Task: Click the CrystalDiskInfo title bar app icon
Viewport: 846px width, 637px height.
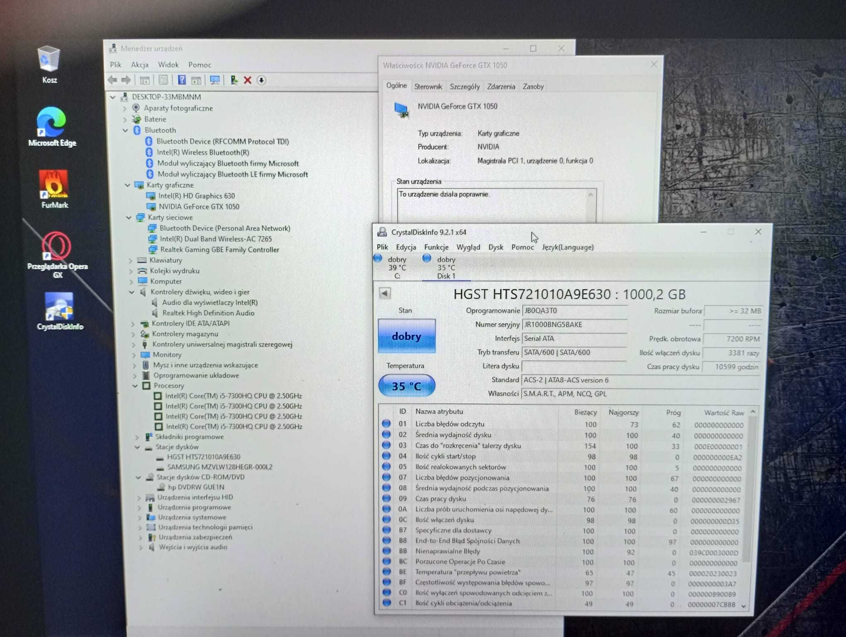Action: pyautogui.click(x=382, y=232)
